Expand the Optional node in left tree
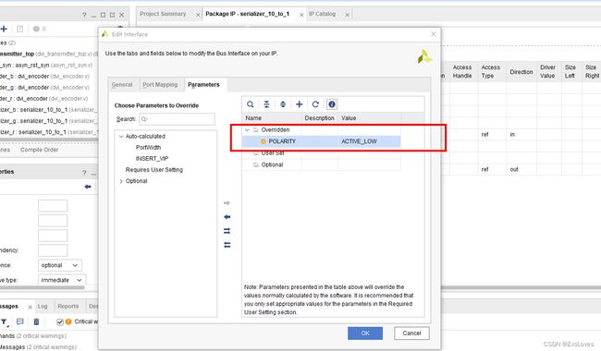 (121, 181)
